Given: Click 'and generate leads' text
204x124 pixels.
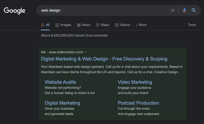Looking at the screenshot, I should click(x=59, y=114).
